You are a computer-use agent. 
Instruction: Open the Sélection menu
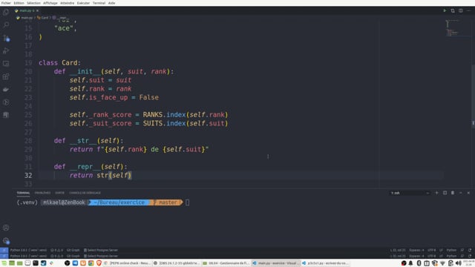(x=33, y=3)
